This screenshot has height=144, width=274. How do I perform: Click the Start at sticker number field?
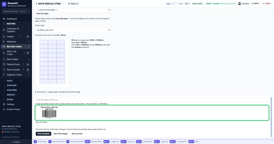49,125
